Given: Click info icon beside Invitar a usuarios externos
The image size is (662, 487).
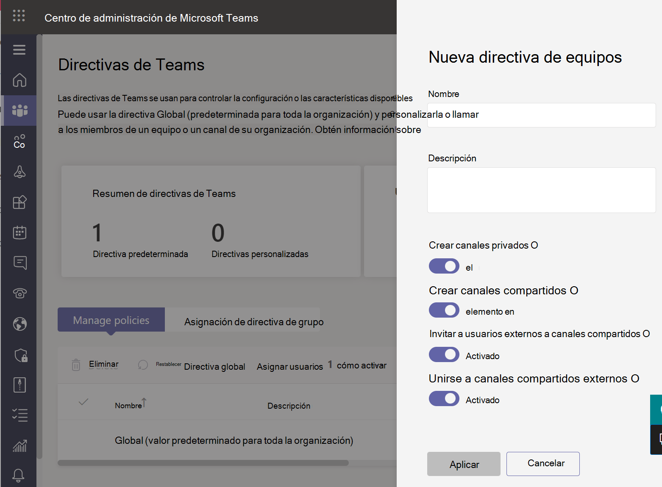Looking at the screenshot, I should [x=646, y=334].
